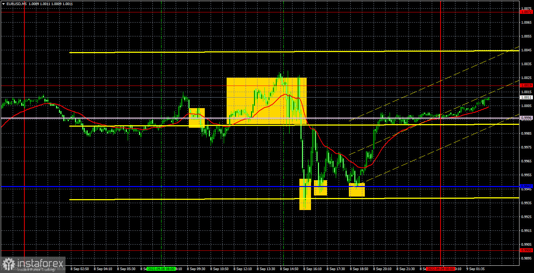The image size is (534, 273).
Task: Click the 1.0025 price axis value
Action: tap(526, 78)
